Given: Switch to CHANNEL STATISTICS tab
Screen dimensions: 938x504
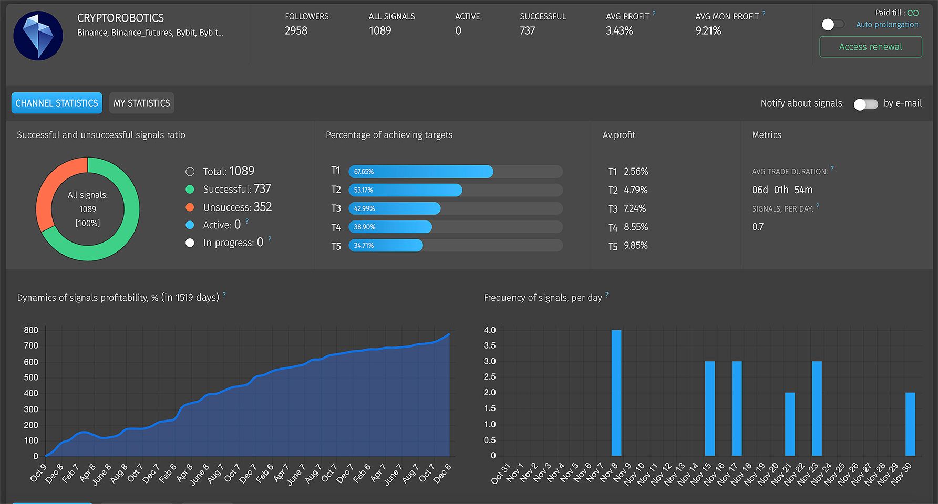Looking at the screenshot, I should 57,103.
